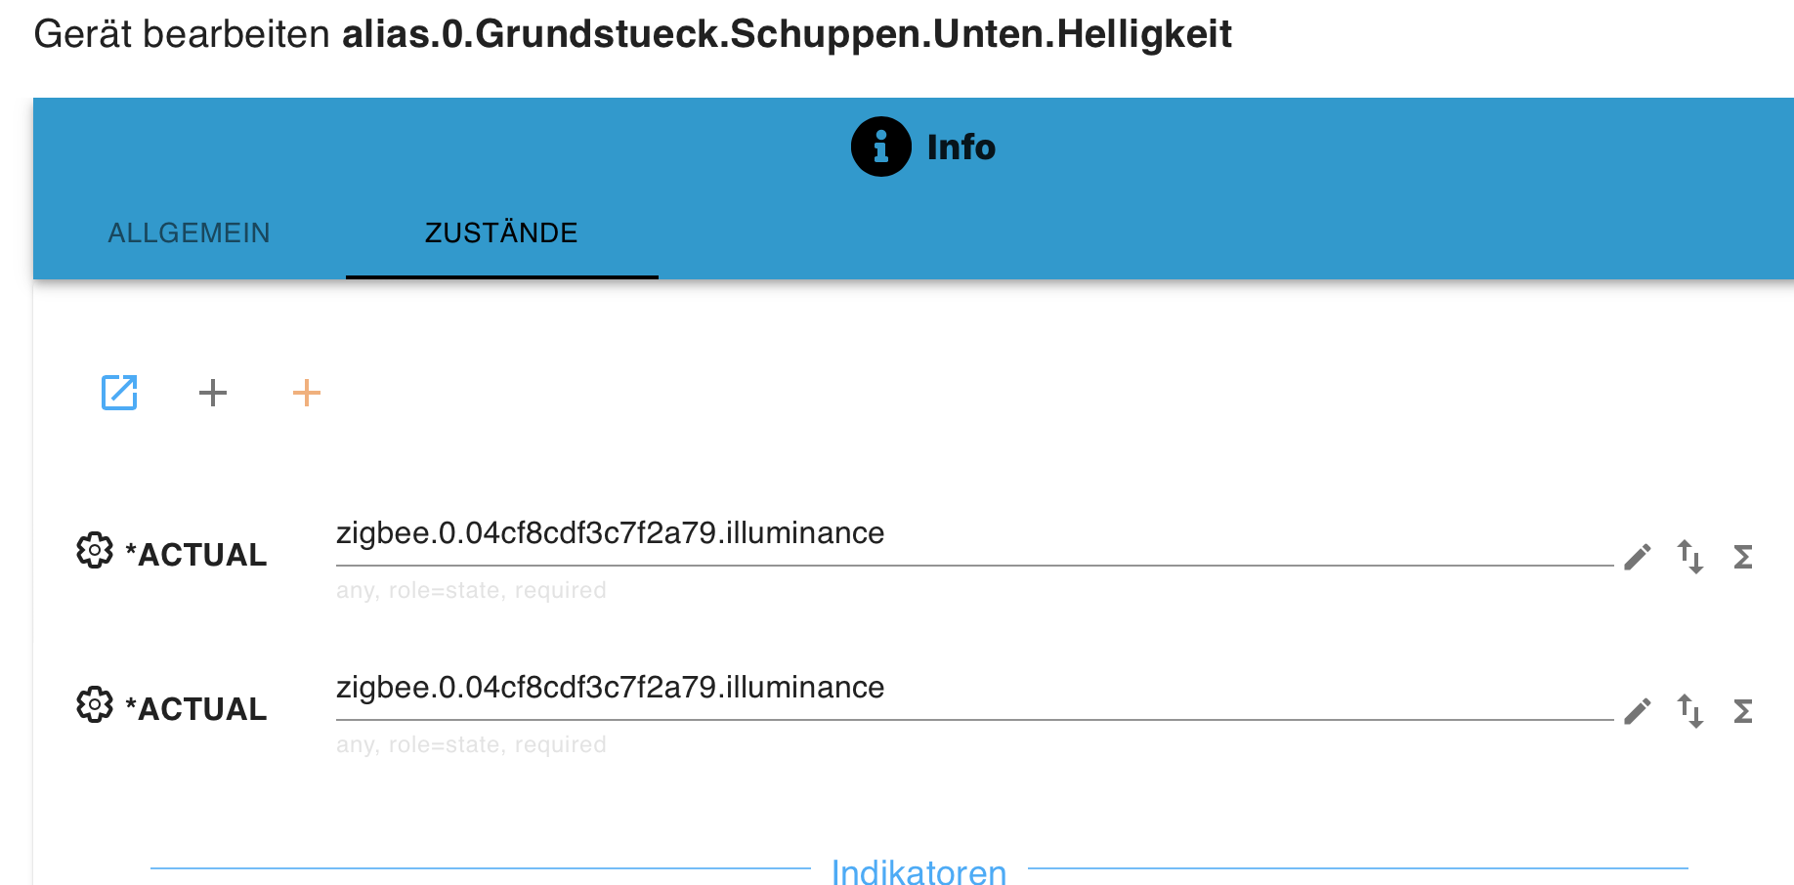
Task: Click pencil edit icon for first ACTUAL
Action: [1638, 557]
